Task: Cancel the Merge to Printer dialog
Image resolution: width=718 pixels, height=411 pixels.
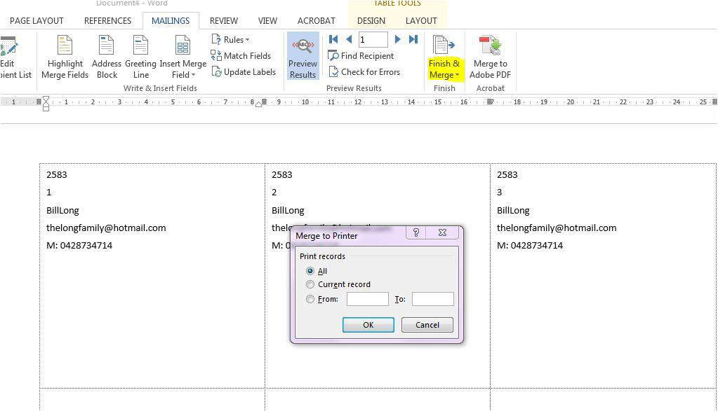Action: (x=427, y=325)
